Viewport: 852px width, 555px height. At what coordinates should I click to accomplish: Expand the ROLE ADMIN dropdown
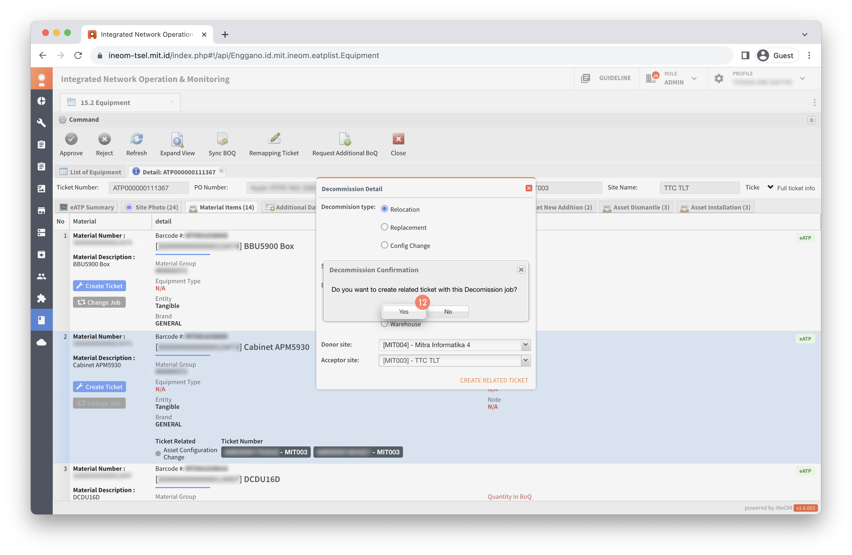pyautogui.click(x=694, y=78)
